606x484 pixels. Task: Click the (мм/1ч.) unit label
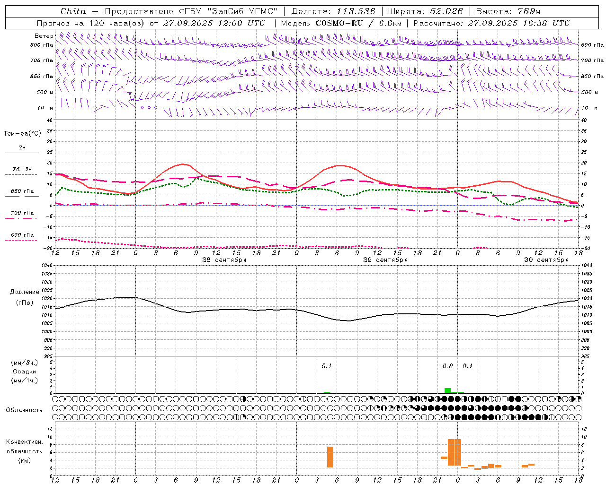(x=25, y=380)
